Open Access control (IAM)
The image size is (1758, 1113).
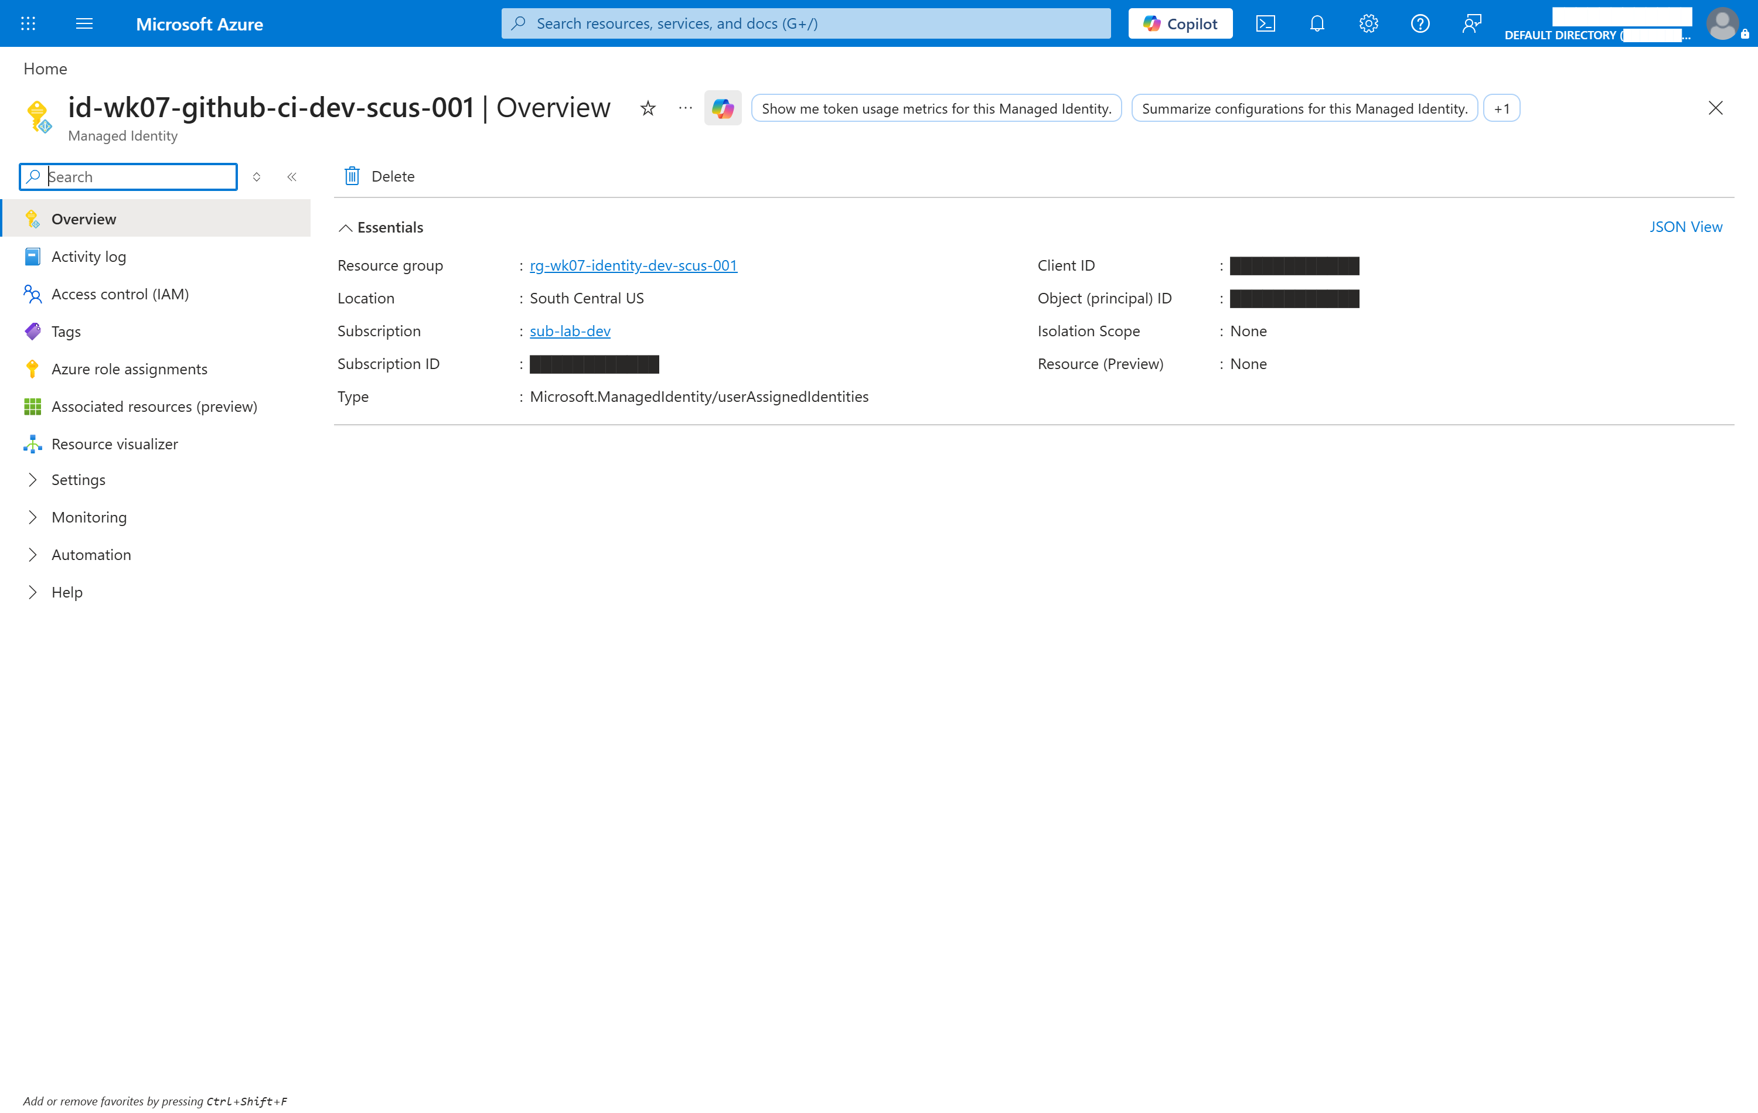pos(155,294)
